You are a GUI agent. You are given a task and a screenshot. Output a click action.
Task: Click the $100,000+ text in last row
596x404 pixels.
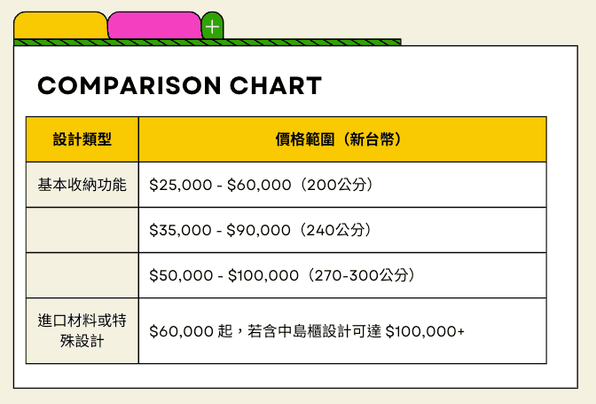click(x=425, y=331)
